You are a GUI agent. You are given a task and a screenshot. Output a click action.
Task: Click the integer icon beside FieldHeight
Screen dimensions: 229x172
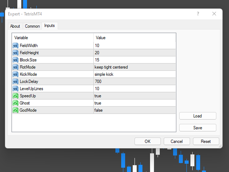click(x=15, y=53)
